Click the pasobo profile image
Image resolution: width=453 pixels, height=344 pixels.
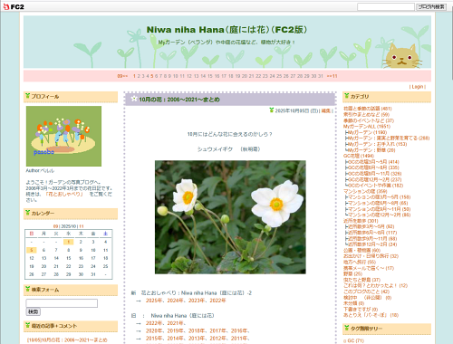coord(63,136)
